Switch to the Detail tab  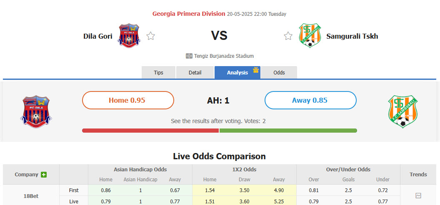[195, 73]
